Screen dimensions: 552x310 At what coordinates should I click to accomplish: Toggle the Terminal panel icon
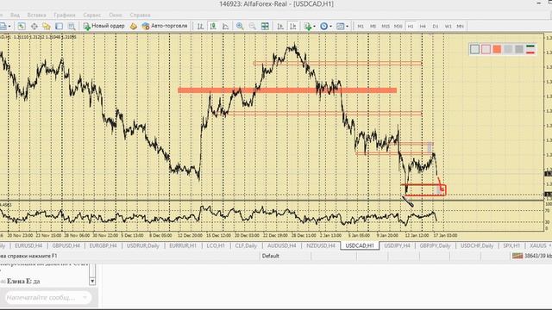click(x=60, y=26)
